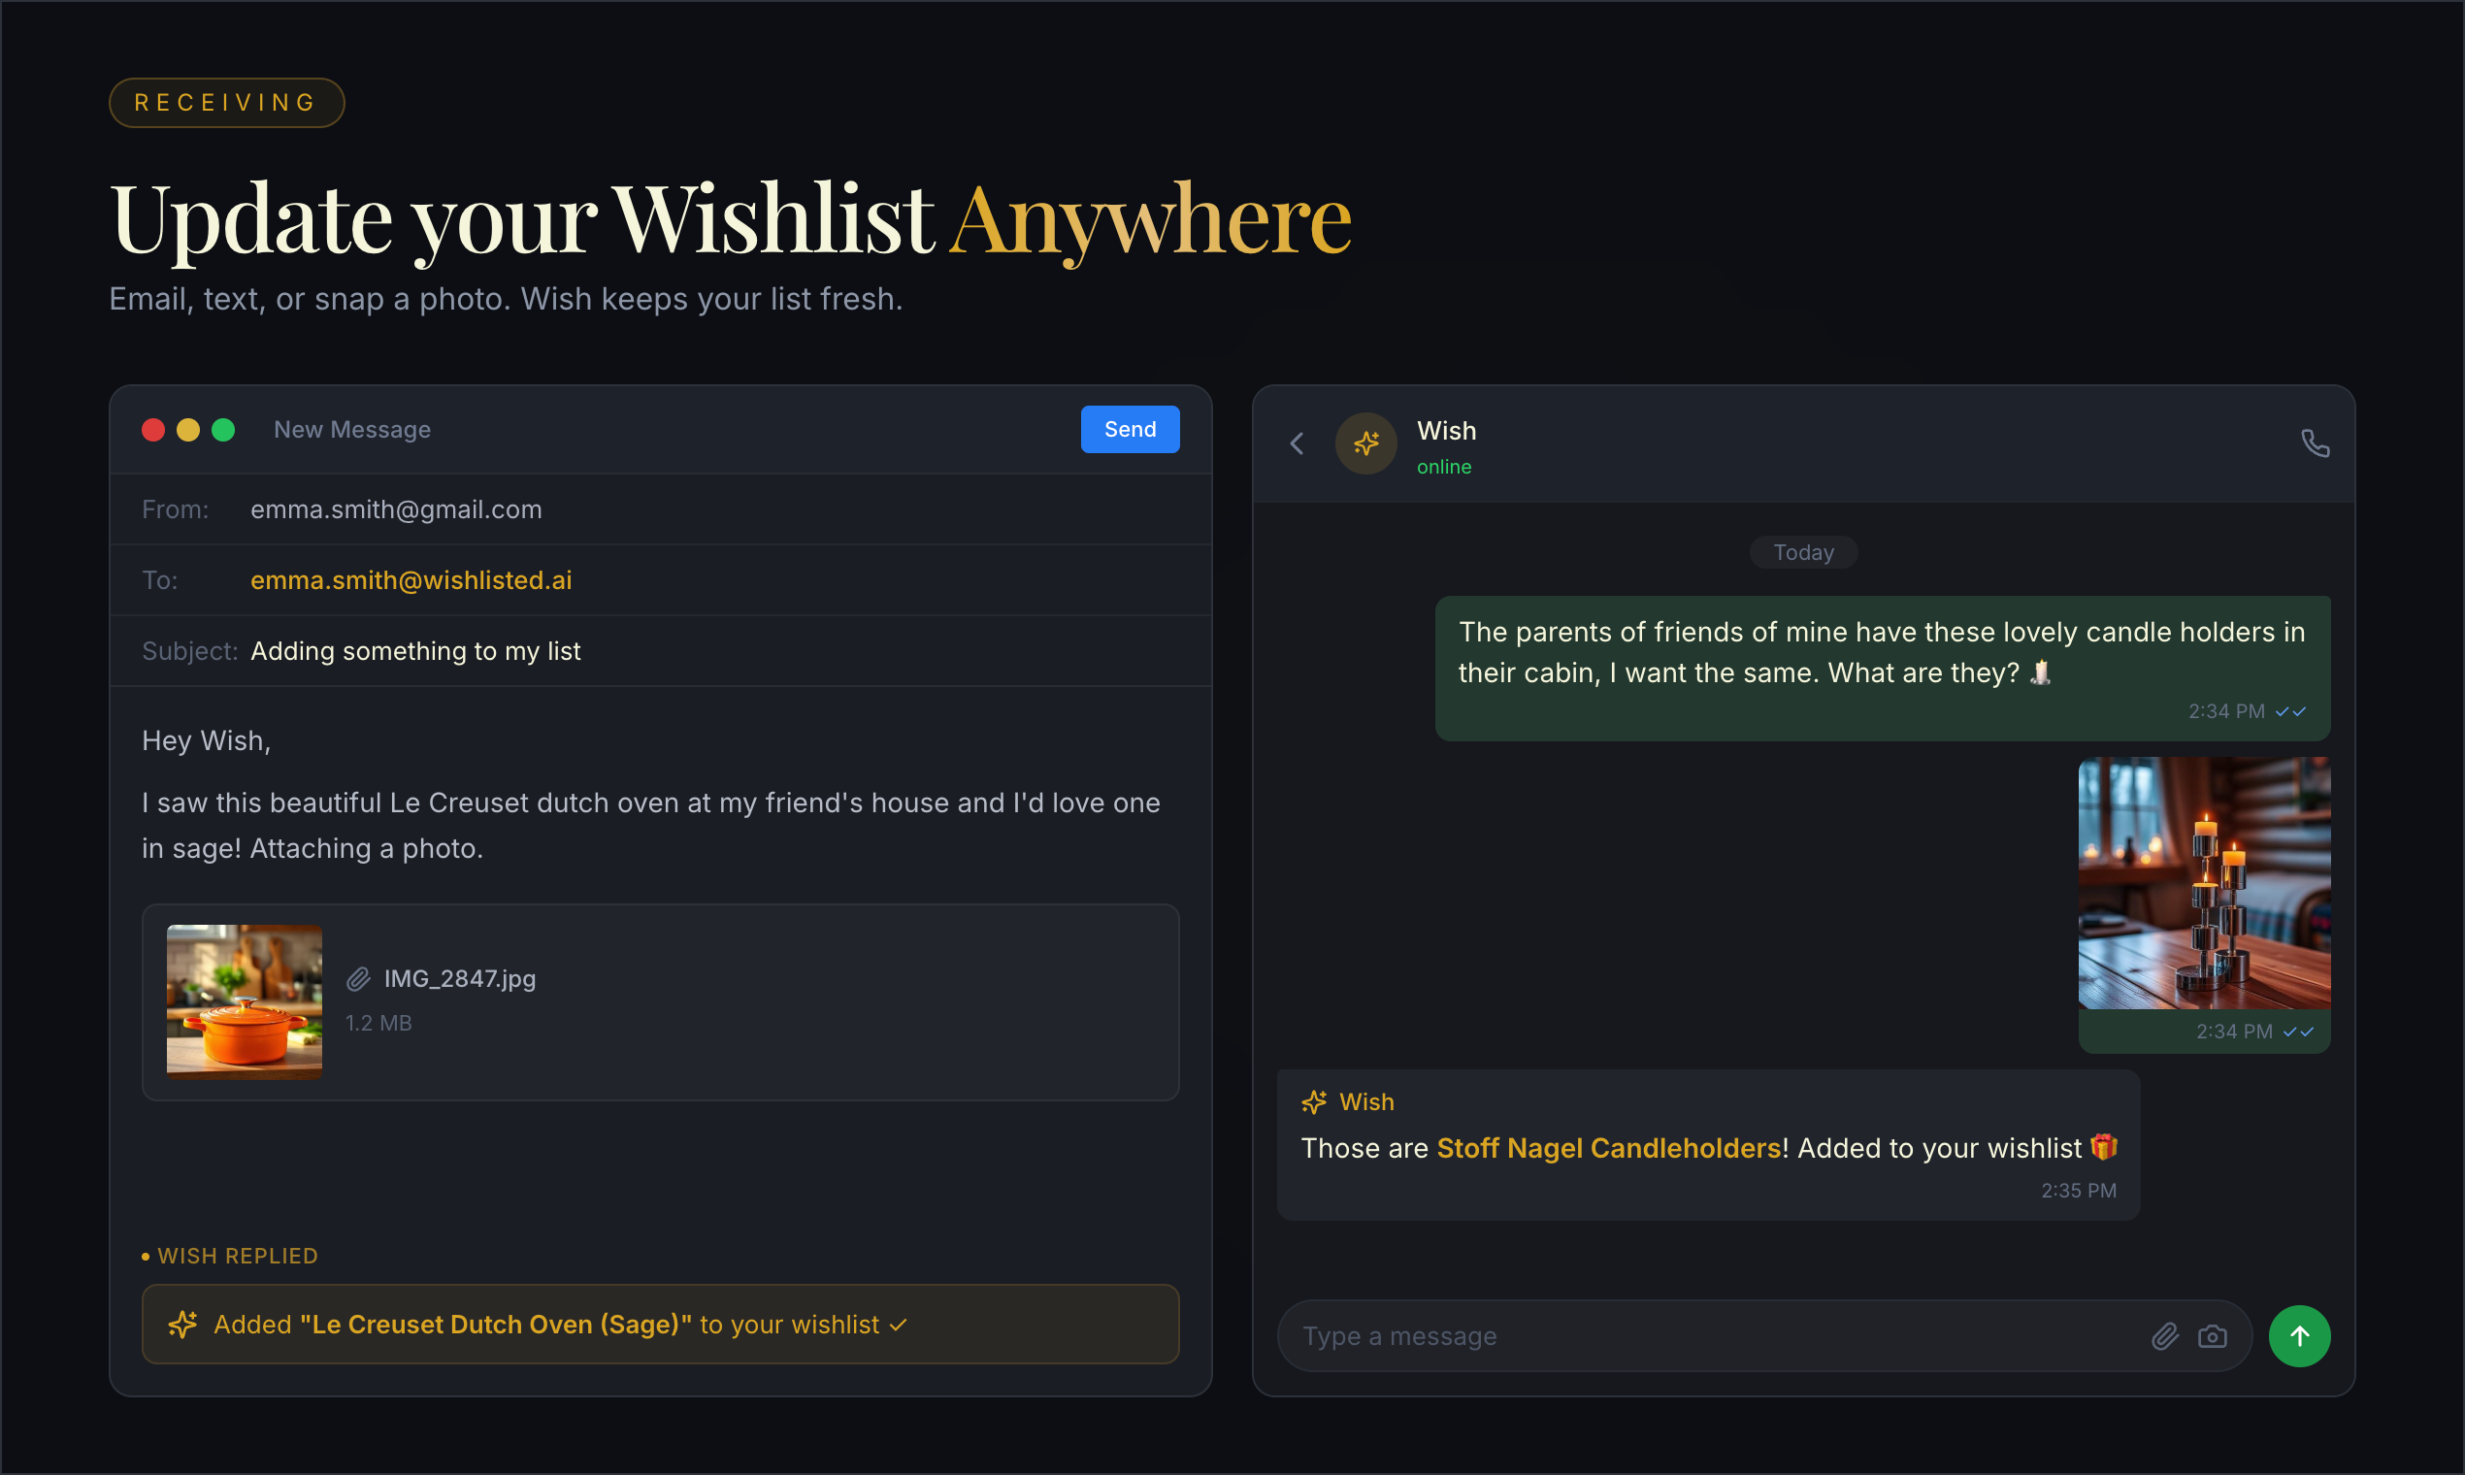The image size is (2465, 1475).
Task: Click the yellow traffic light in the email window
Action: (188, 429)
